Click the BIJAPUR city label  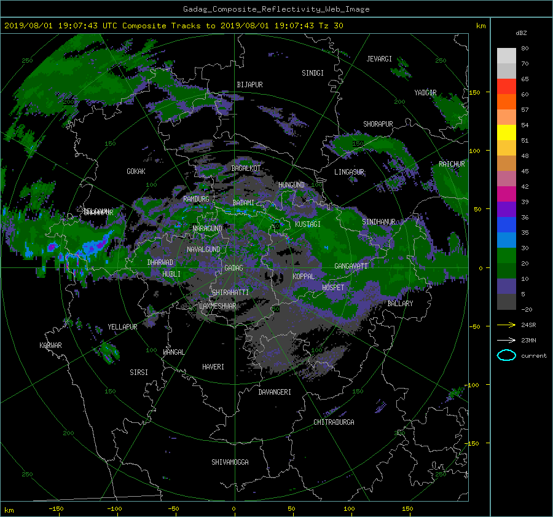(249, 85)
